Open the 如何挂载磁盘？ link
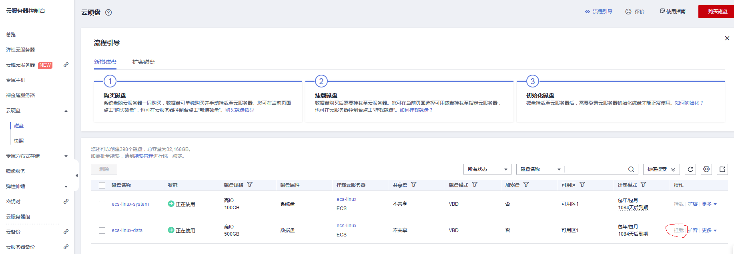 coord(416,110)
